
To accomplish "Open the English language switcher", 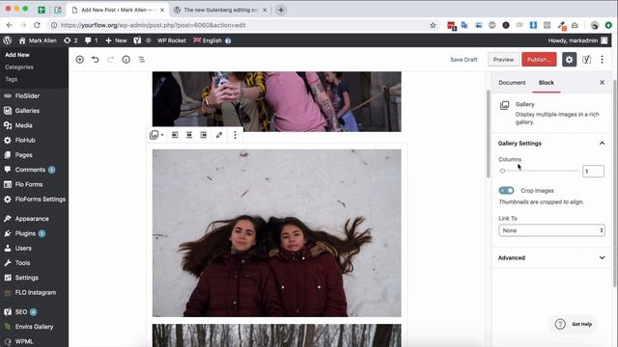I will coord(212,40).
